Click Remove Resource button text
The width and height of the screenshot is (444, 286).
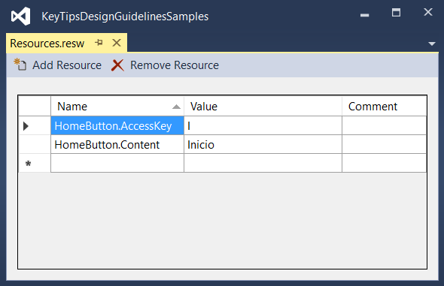pos(175,65)
